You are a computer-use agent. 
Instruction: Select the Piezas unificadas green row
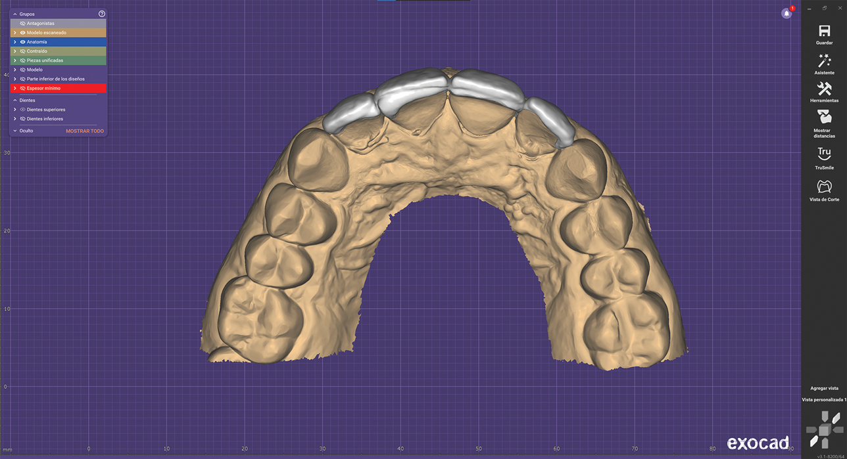pyautogui.click(x=59, y=60)
